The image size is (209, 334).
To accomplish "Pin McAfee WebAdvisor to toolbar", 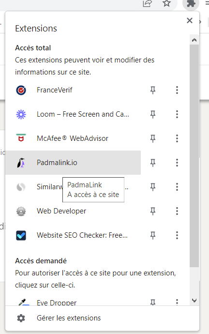I will pyautogui.click(x=153, y=138).
